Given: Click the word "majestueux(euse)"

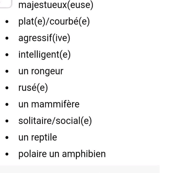Looking at the screenshot, I should pos(56,5).
